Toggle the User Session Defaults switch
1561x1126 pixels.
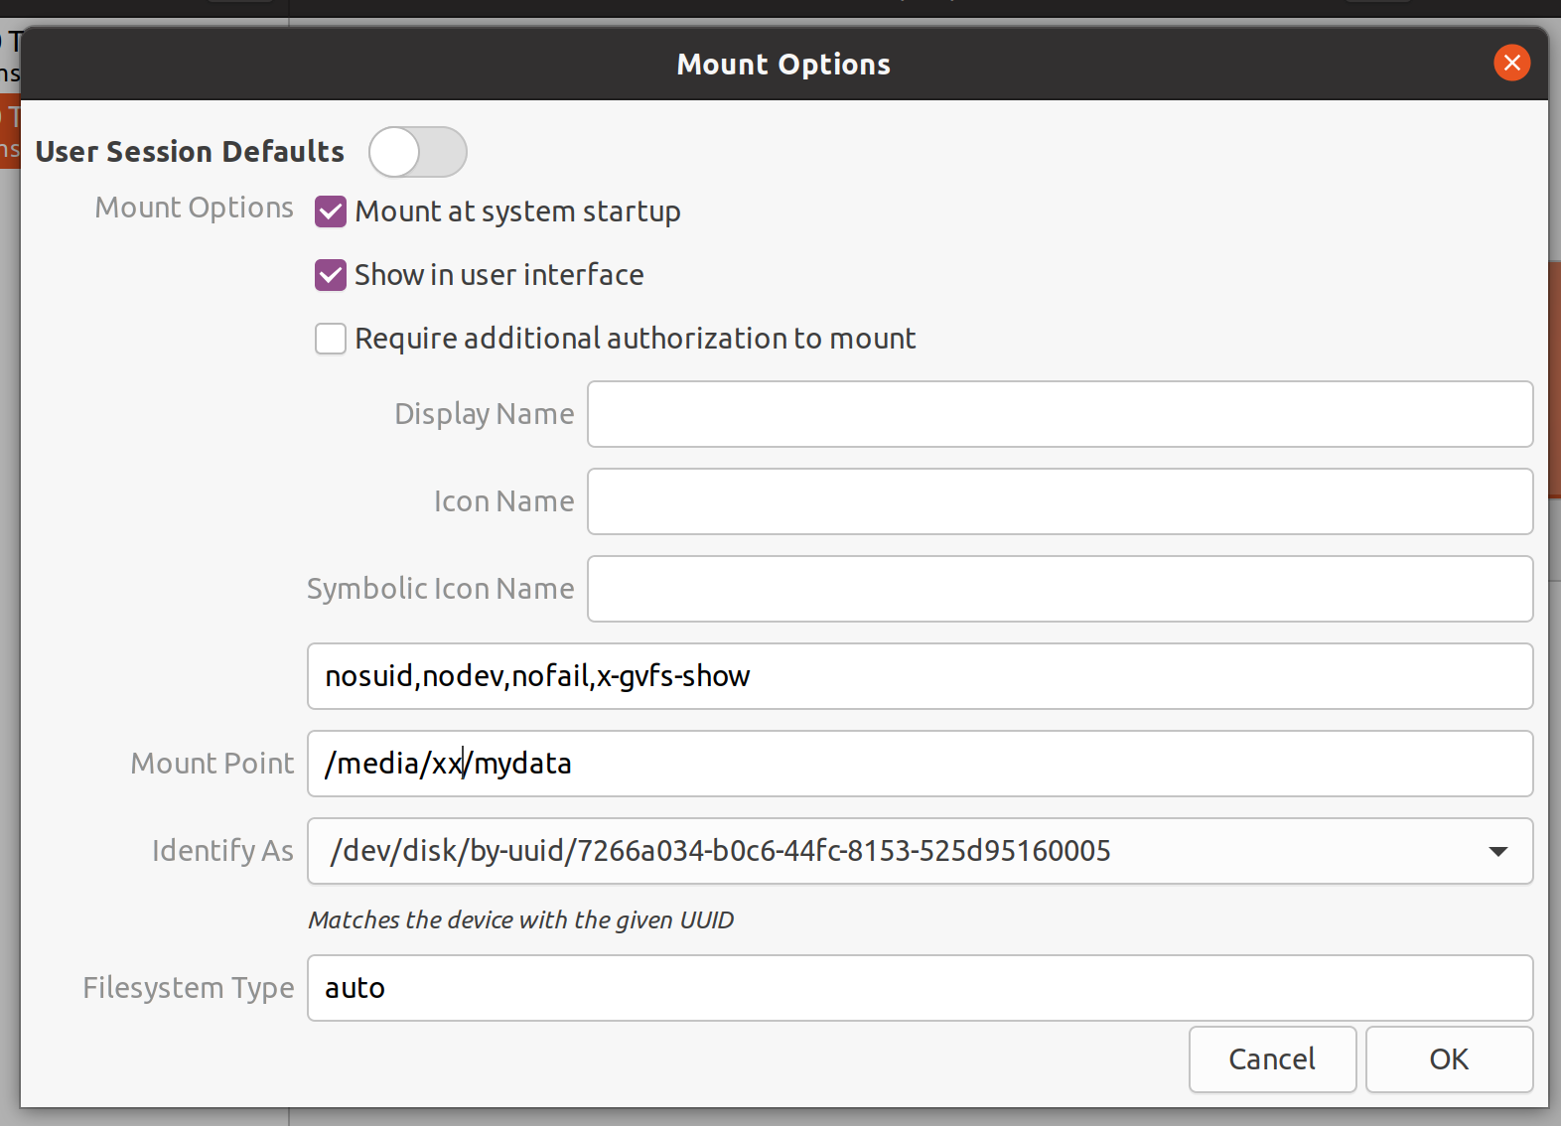point(417,152)
